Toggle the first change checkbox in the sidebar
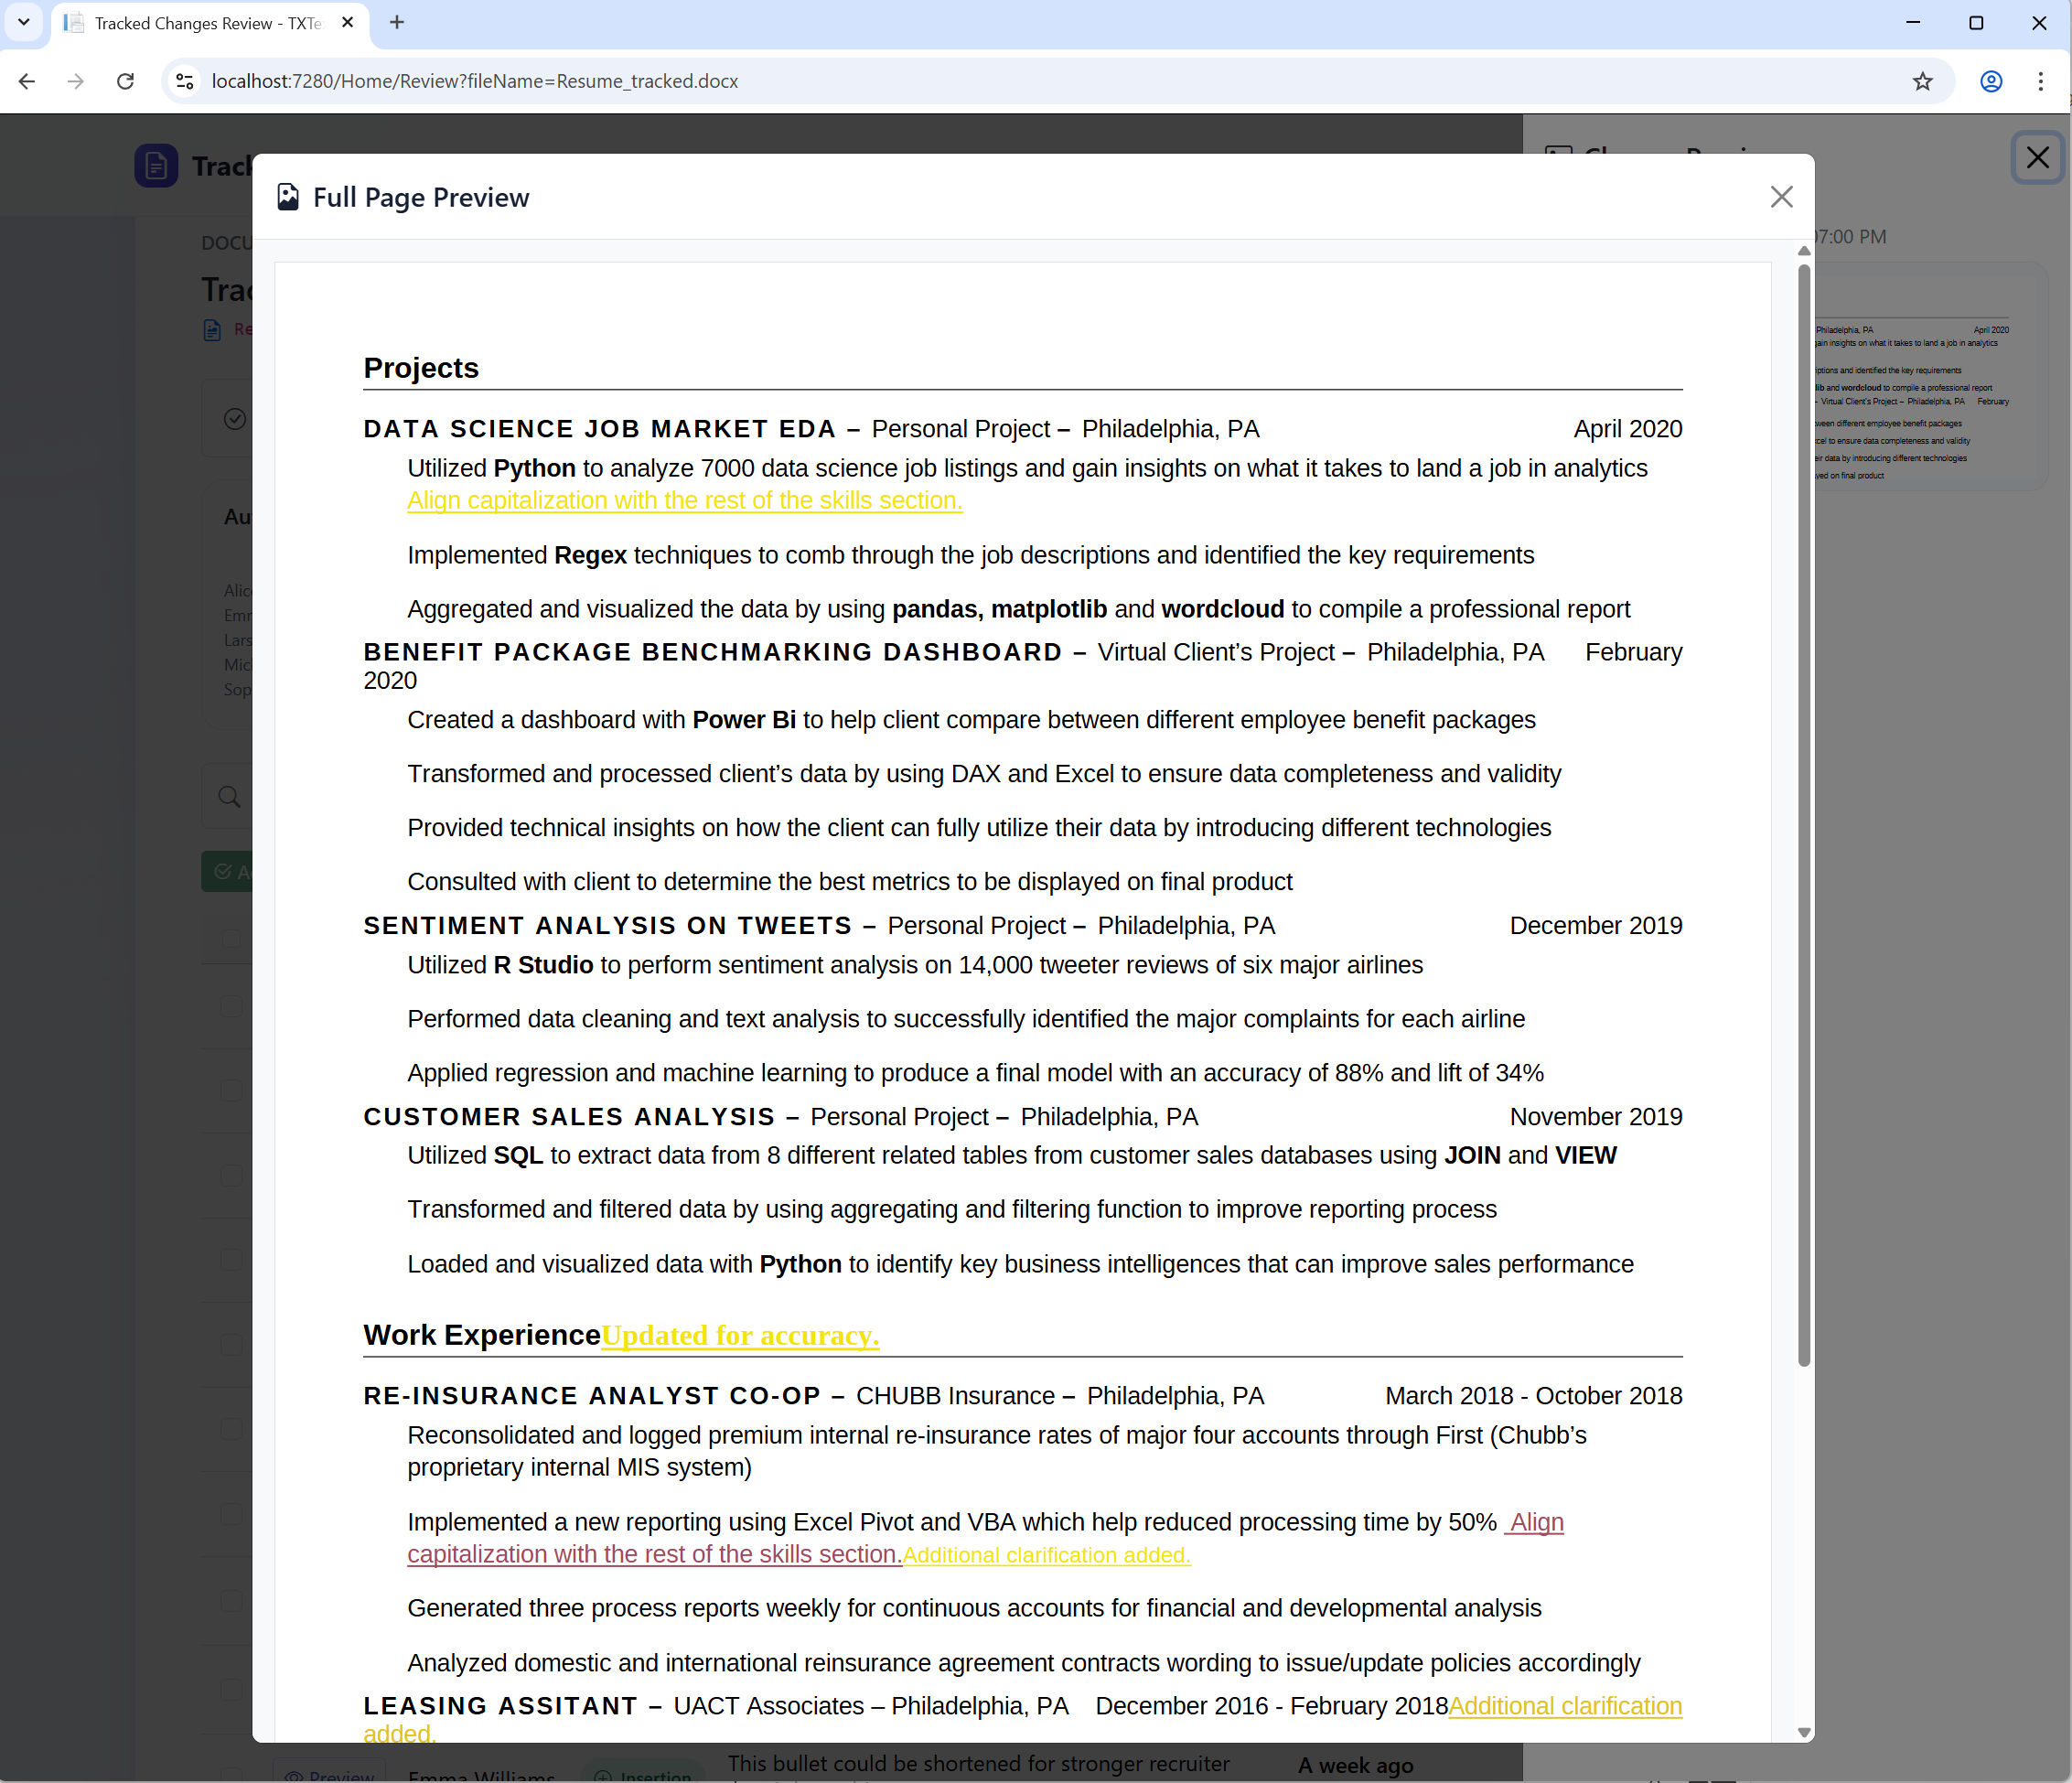Screen dimensions: 2072x1783 [x=232, y=939]
